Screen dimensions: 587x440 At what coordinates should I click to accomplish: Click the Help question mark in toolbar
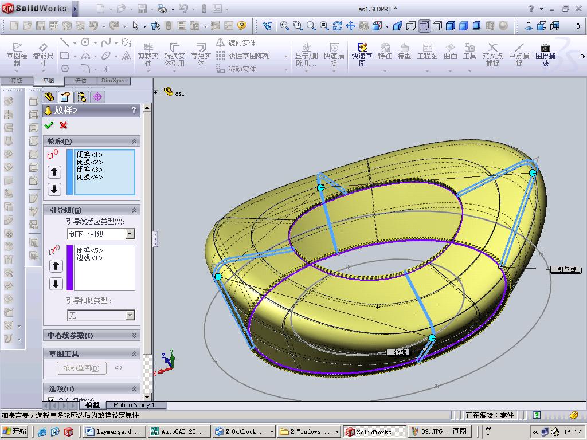point(242,25)
